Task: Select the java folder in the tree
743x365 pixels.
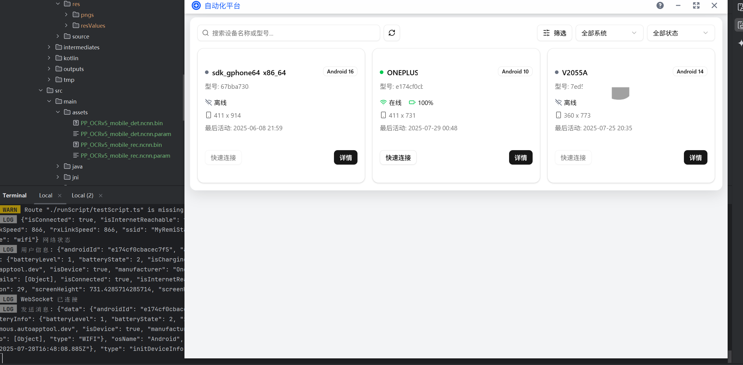Action: [x=77, y=166]
